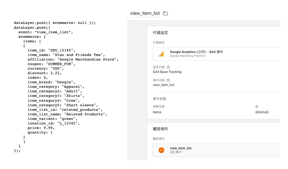
Task: Click the item_id SKU_12345 code line
Action: (51, 50)
